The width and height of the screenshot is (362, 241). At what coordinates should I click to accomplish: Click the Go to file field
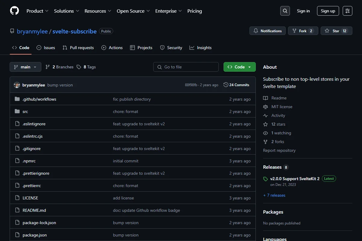click(186, 67)
